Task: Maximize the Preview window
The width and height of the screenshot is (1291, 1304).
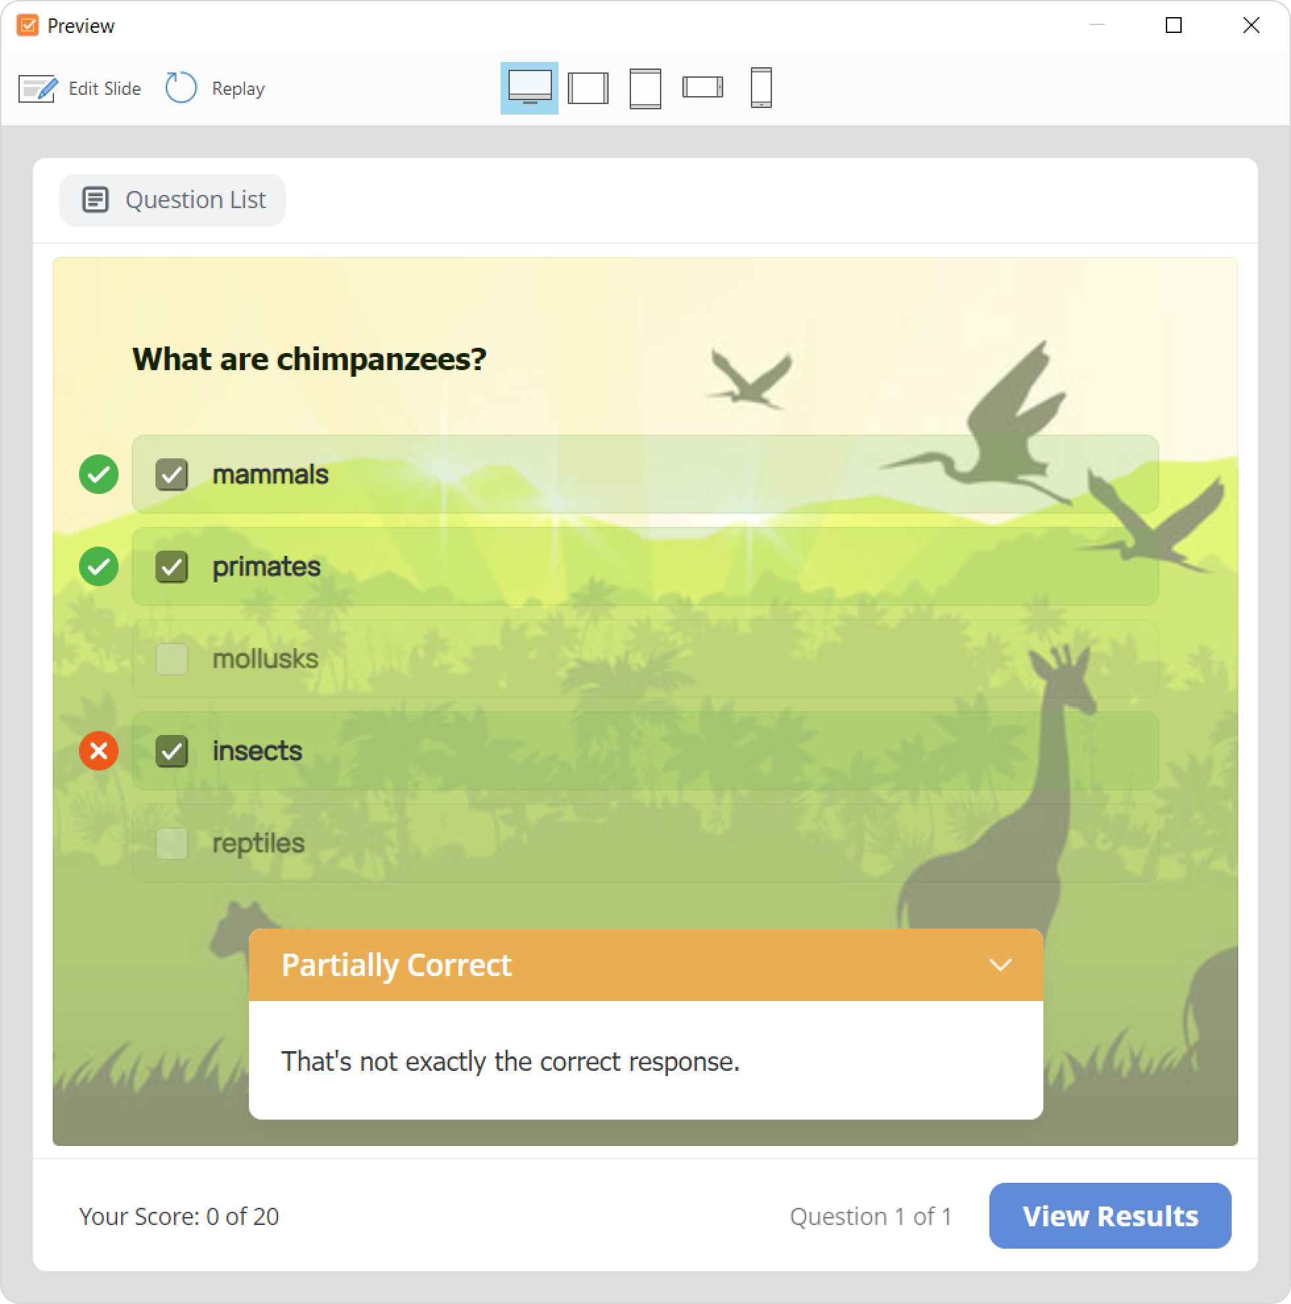Action: point(1174,26)
